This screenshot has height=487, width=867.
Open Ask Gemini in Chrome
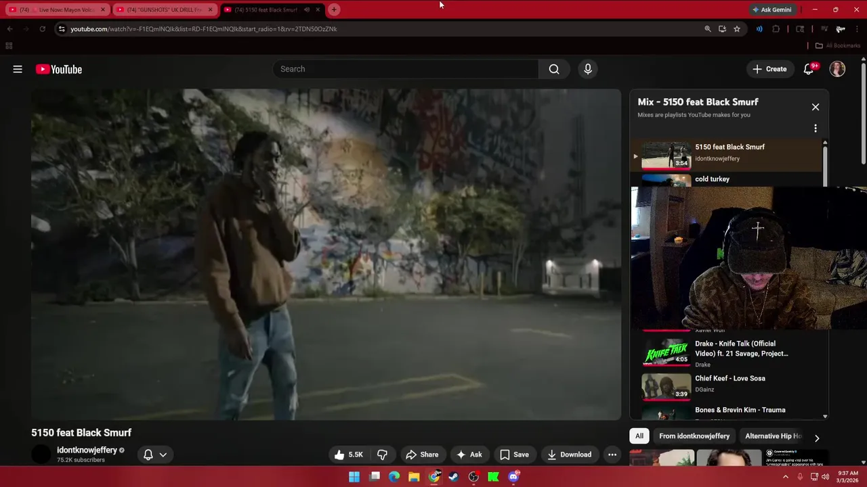[x=771, y=9]
